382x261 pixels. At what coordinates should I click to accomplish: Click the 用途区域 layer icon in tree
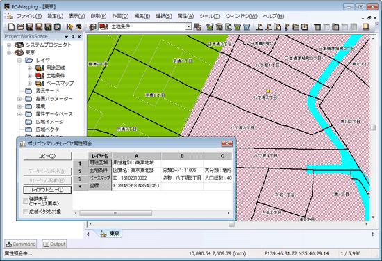pos(40,68)
